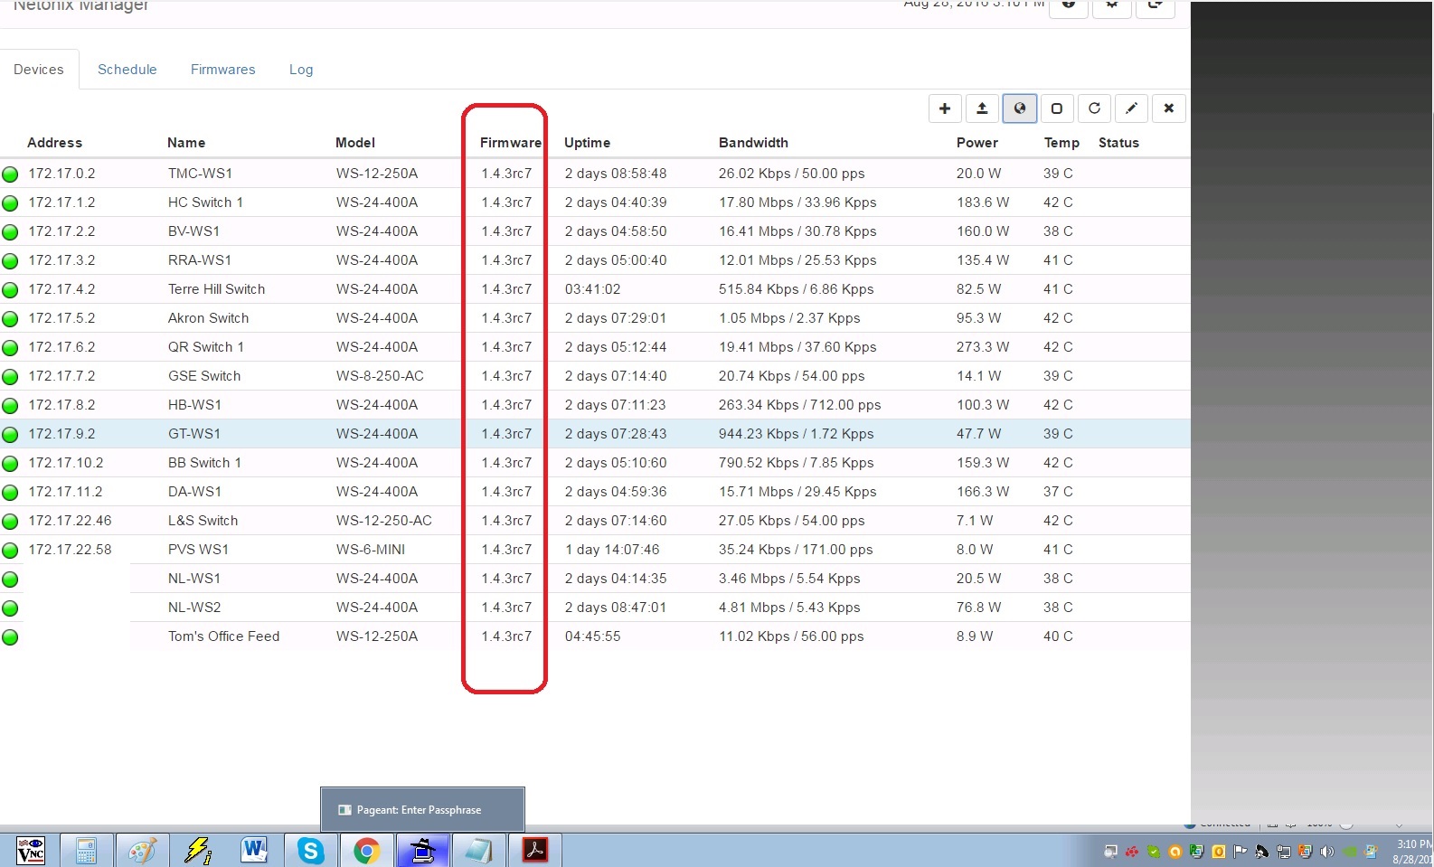
Task: Select the Devices tab
Action: [x=39, y=70]
